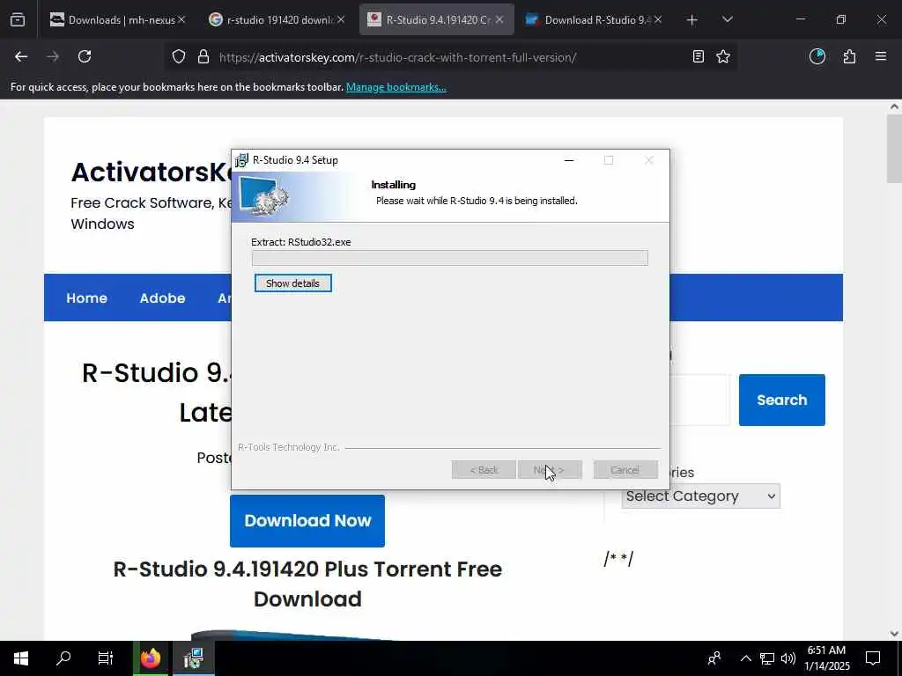
Task: Open the extensions puzzle icon
Action: [849, 56]
